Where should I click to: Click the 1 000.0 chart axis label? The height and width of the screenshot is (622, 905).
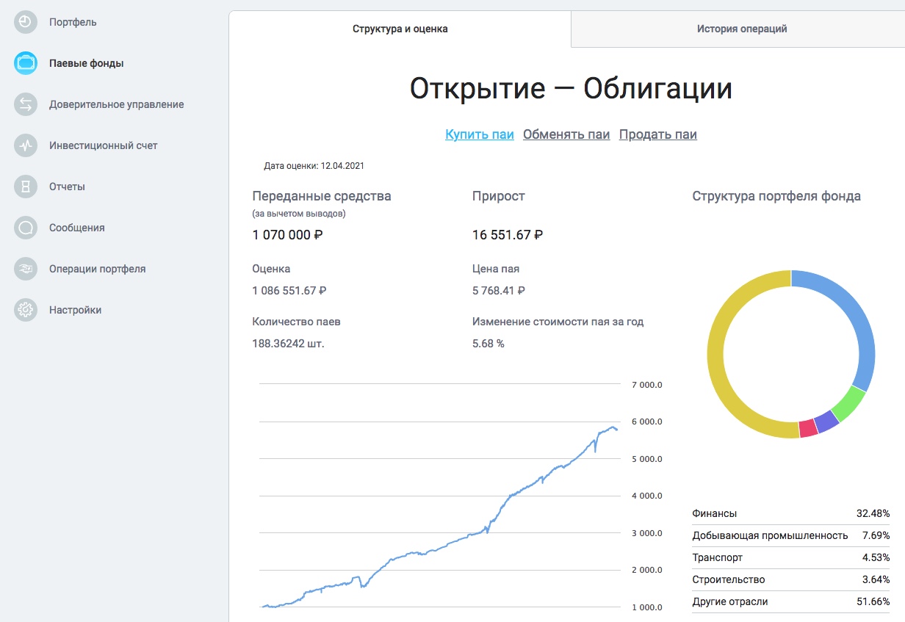point(647,607)
